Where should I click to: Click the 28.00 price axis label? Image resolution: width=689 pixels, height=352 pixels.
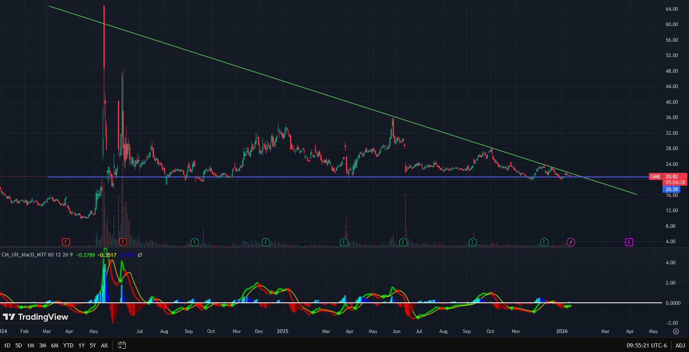(x=672, y=148)
